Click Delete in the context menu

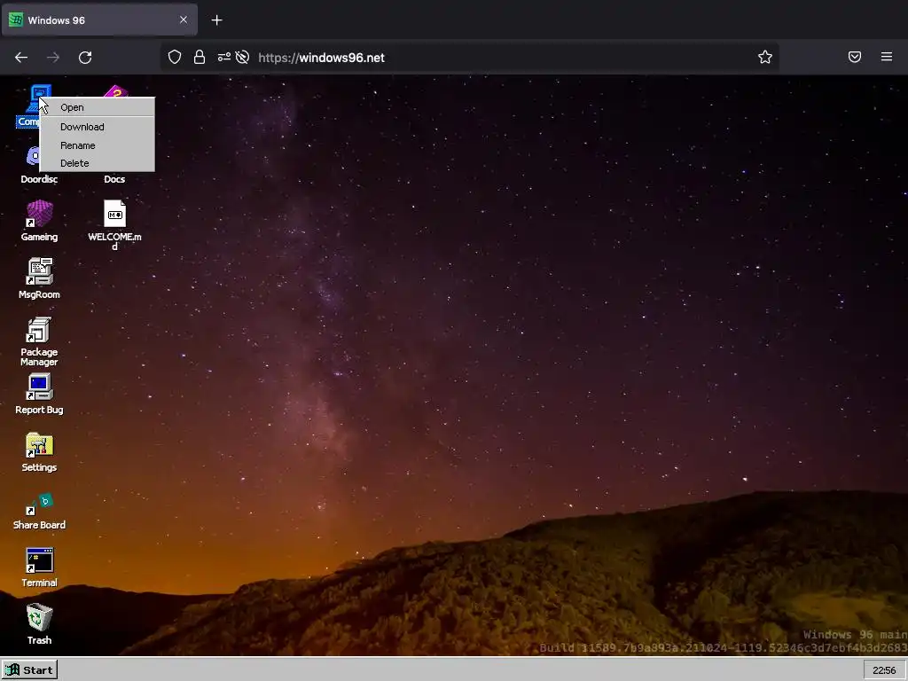pyautogui.click(x=97, y=163)
